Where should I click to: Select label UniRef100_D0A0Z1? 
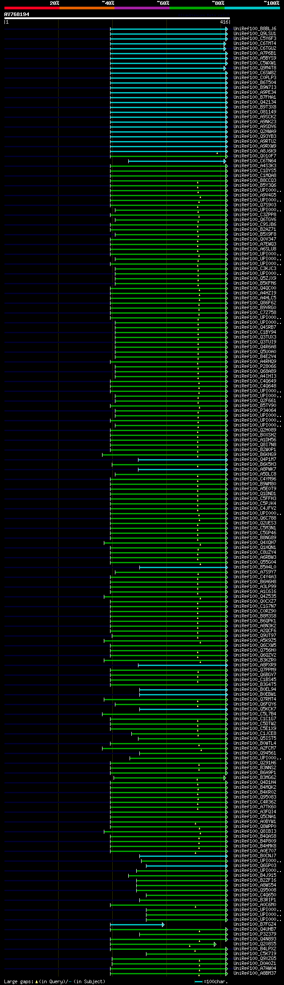255,963
